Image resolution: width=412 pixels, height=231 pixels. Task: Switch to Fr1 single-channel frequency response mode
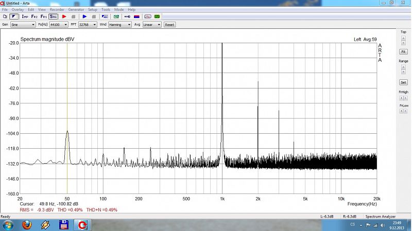(x=44, y=16)
